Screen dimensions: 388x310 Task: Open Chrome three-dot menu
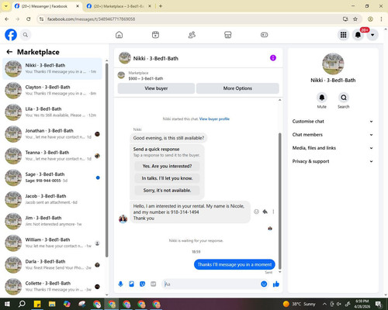pyautogui.click(x=381, y=19)
